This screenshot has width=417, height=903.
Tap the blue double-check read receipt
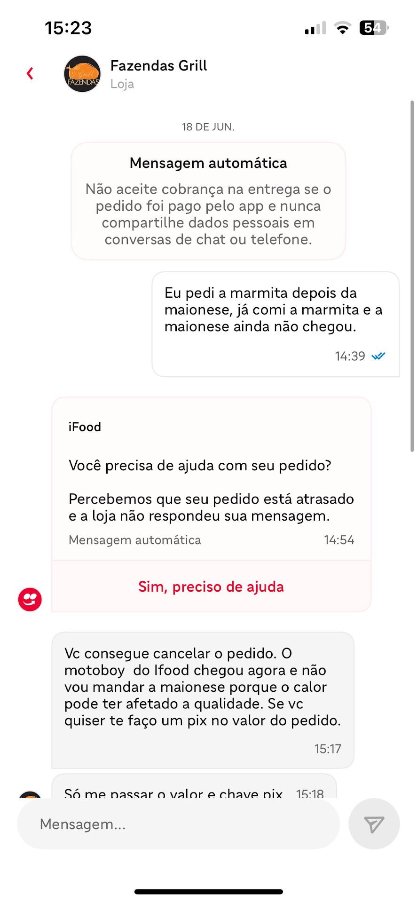[378, 356]
